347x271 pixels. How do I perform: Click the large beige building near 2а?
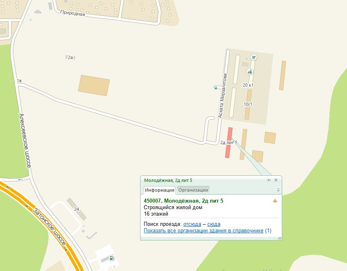[94, 85]
